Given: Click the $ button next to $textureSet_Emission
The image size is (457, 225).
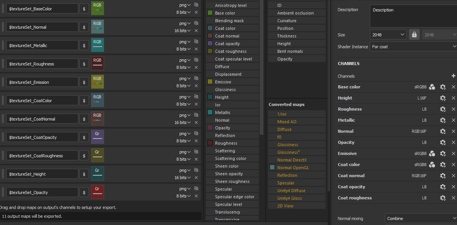Looking at the screenshot, I should 84,82.
